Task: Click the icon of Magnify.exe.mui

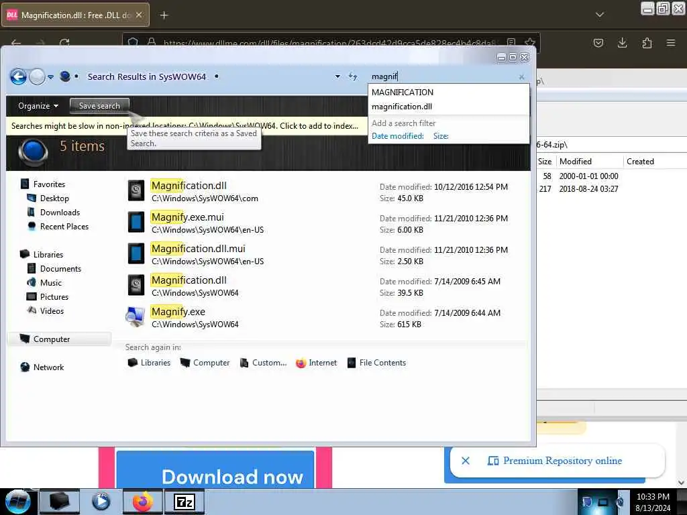Action: [x=136, y=222]
